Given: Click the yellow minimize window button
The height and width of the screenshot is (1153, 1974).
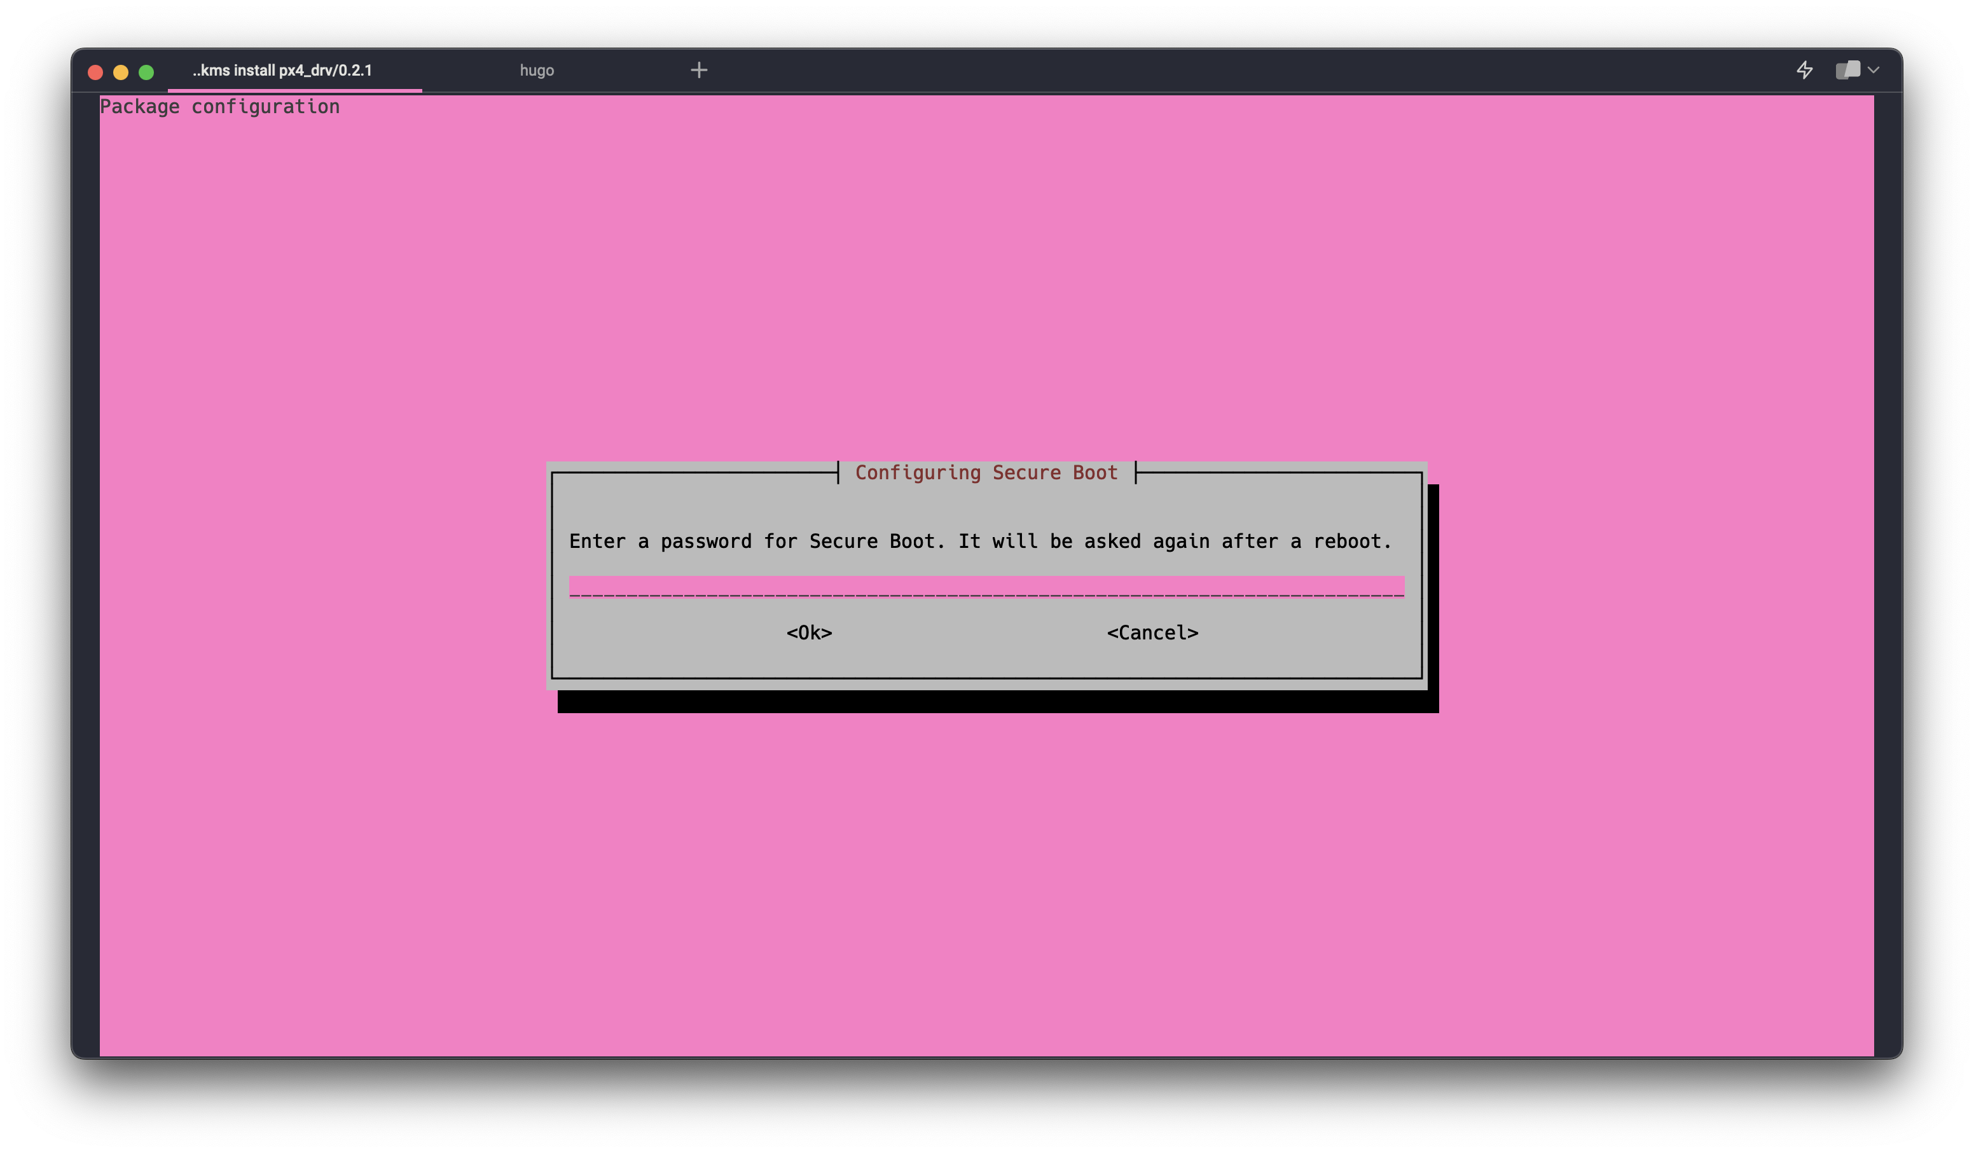Looking at the screenshot, I should 121,72.
